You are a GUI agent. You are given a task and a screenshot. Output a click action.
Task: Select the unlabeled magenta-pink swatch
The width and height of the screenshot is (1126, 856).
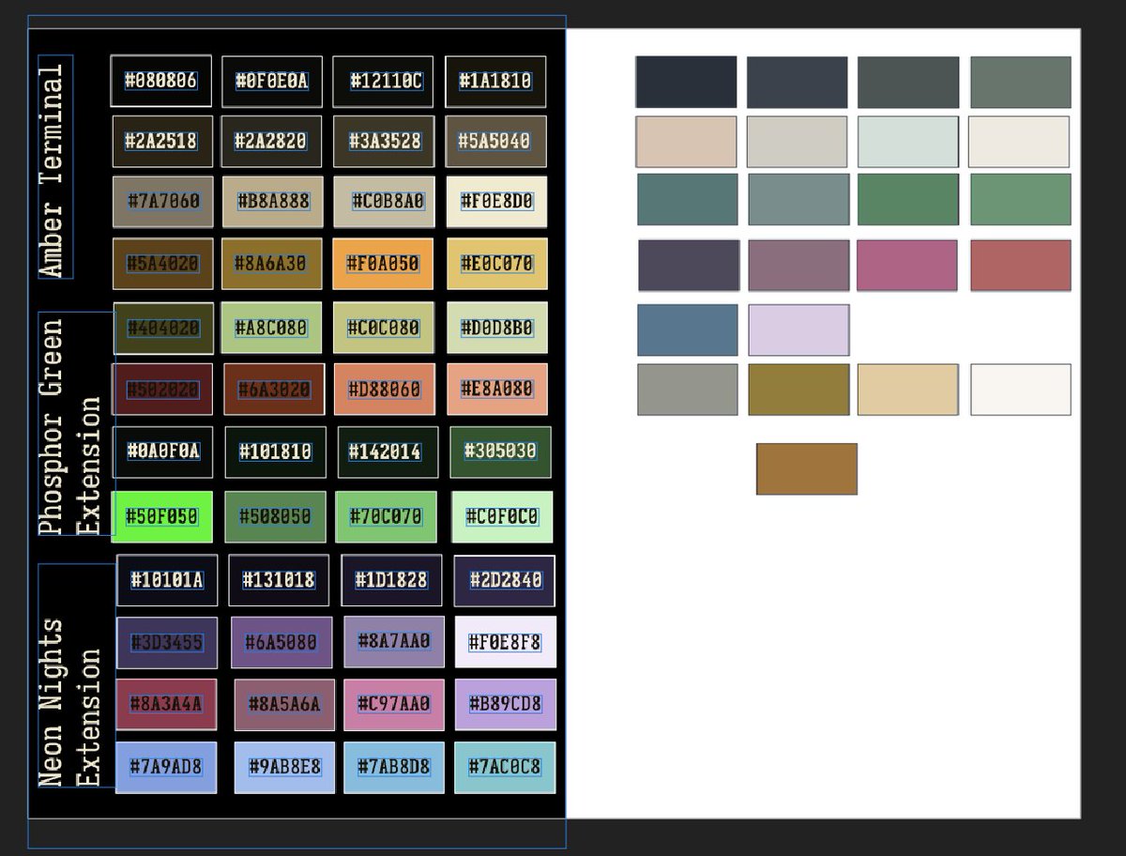tap(907, 266)
